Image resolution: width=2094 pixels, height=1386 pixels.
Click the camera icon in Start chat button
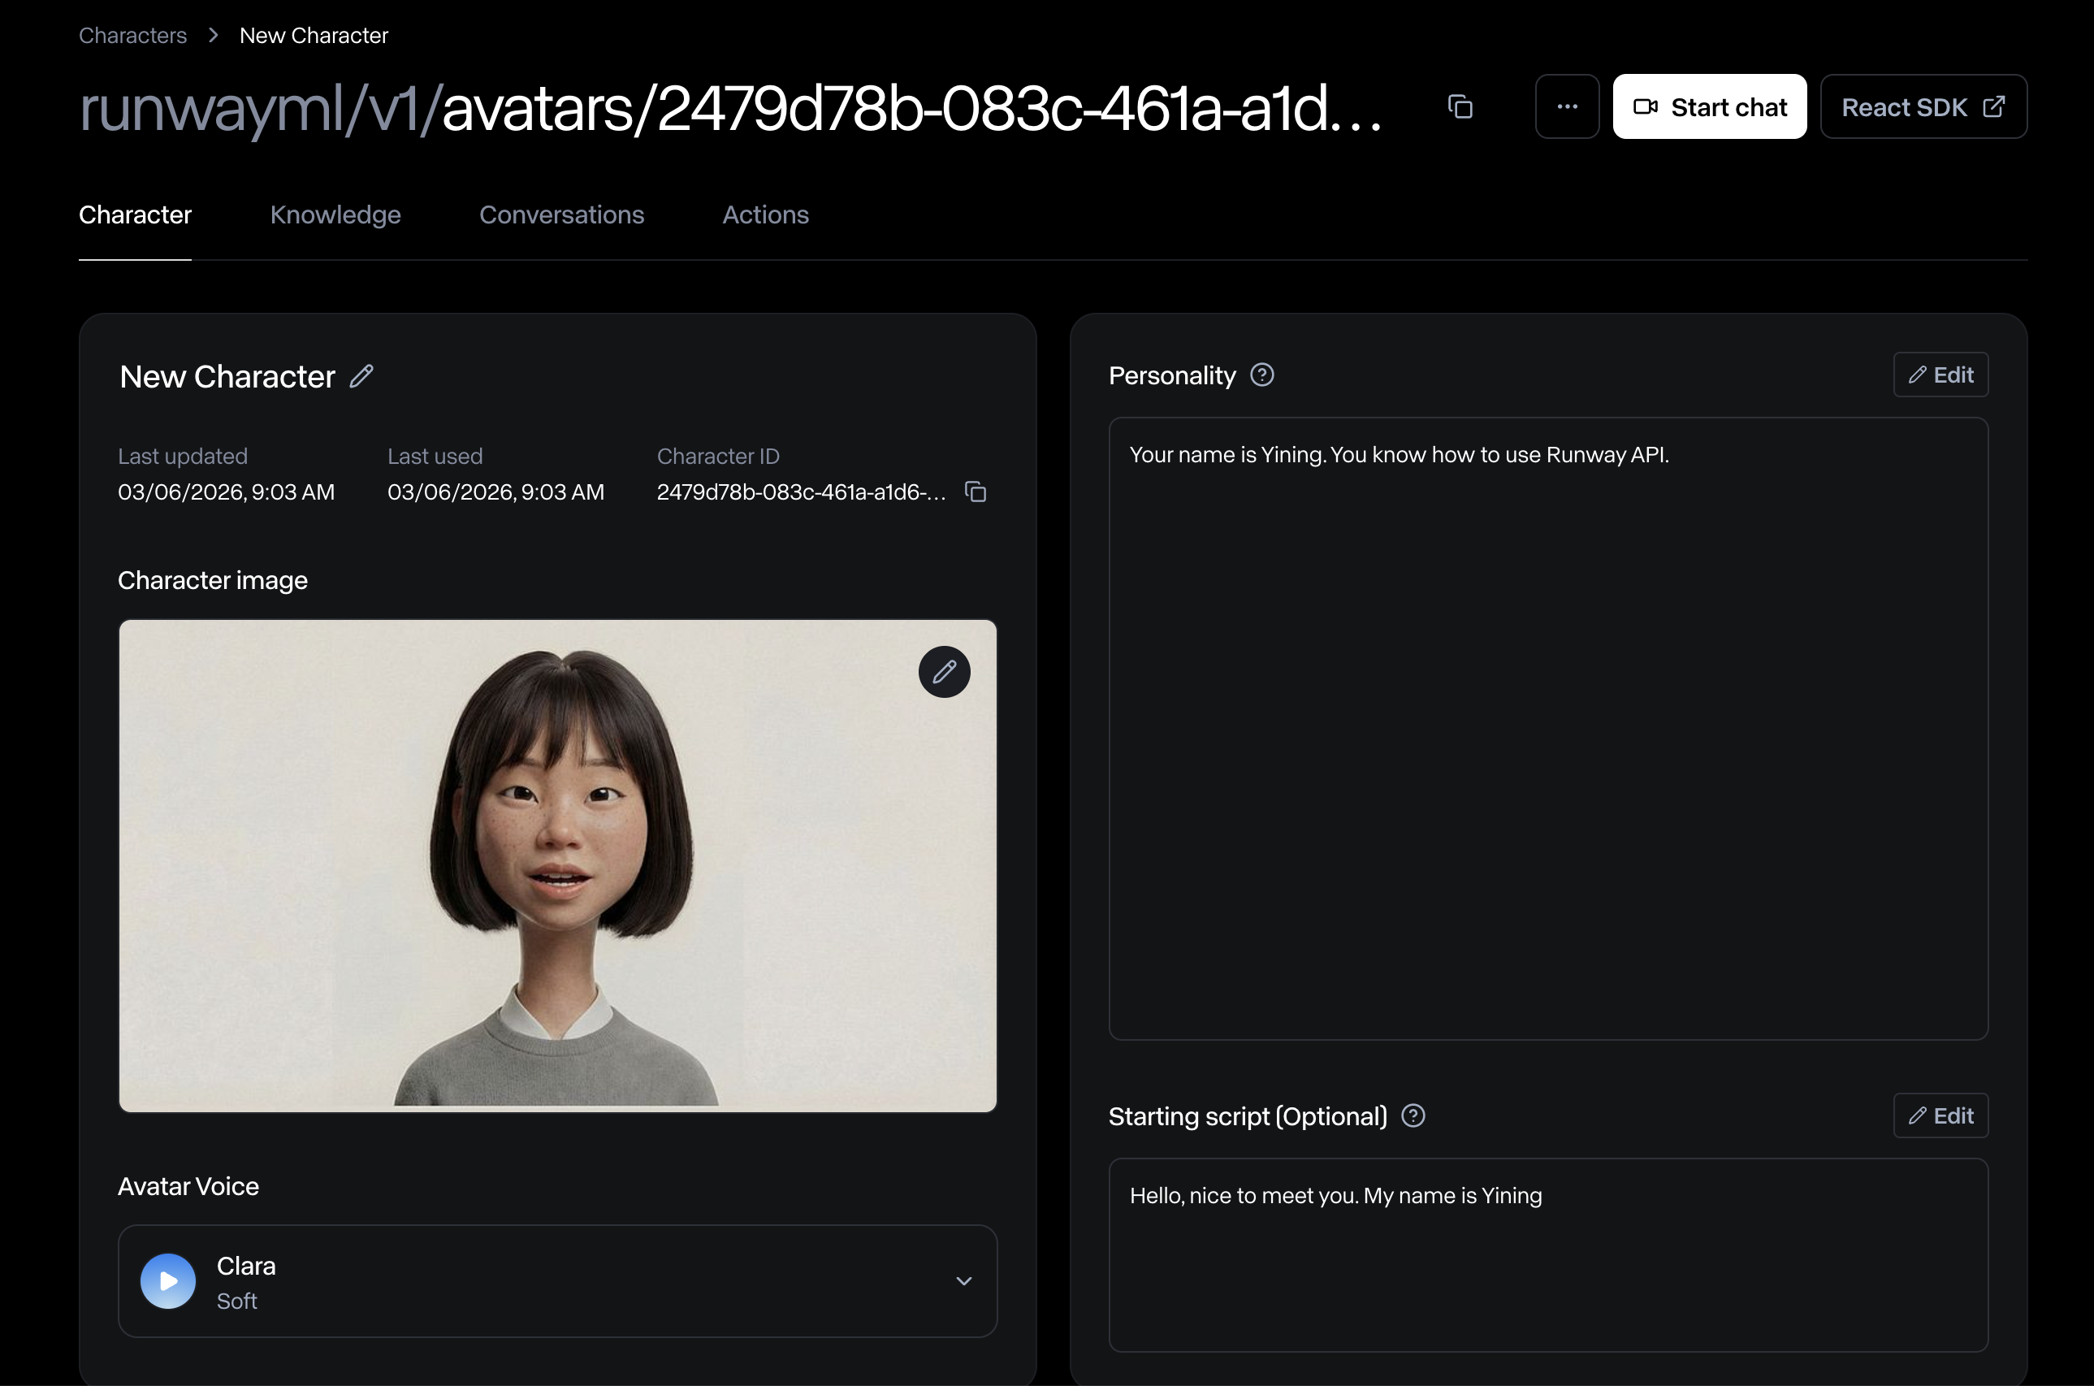coord(1645,106)
